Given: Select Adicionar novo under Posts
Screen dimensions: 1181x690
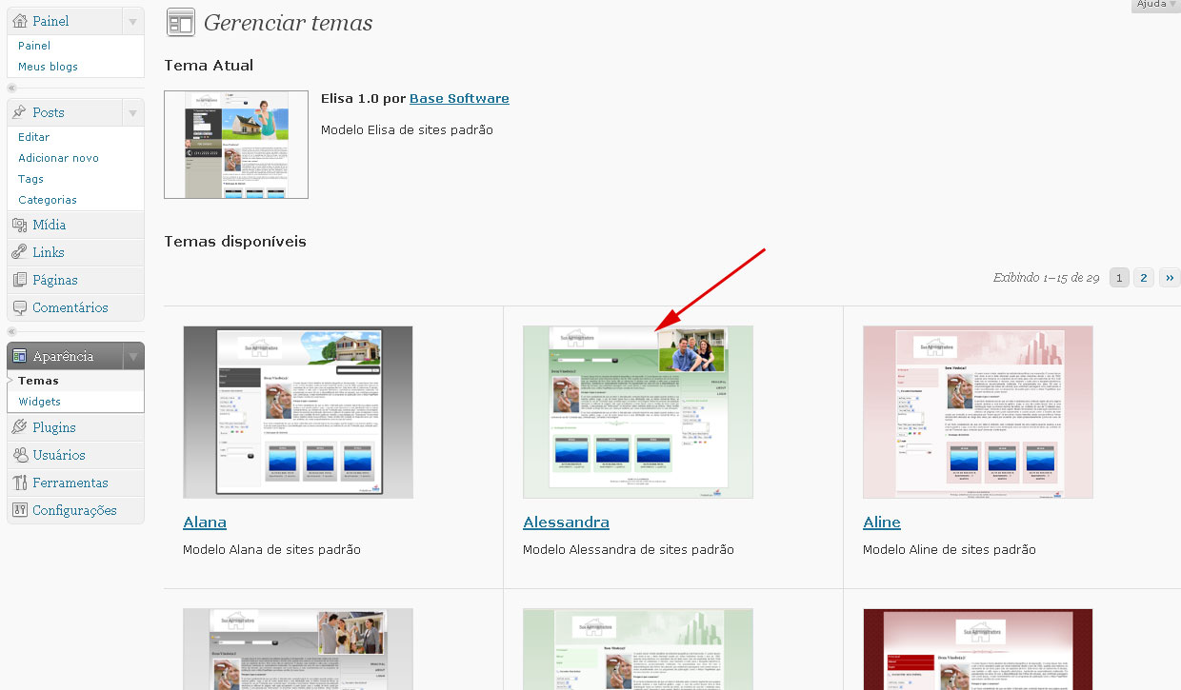Looking at the screenshot, I should pos(58,158).
